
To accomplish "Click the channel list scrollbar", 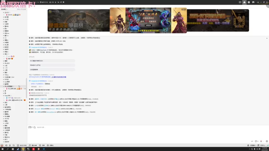I will coord(27,88).
